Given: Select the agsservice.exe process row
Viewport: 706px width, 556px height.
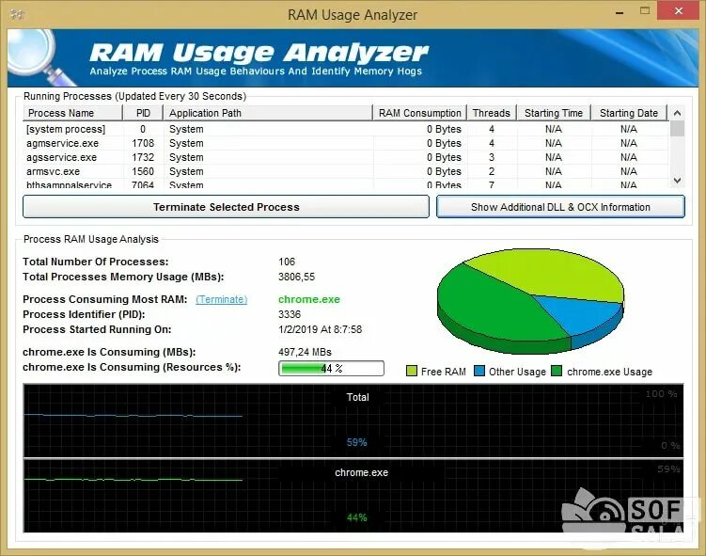Looking at the screenshot, I should coord(346,157).
